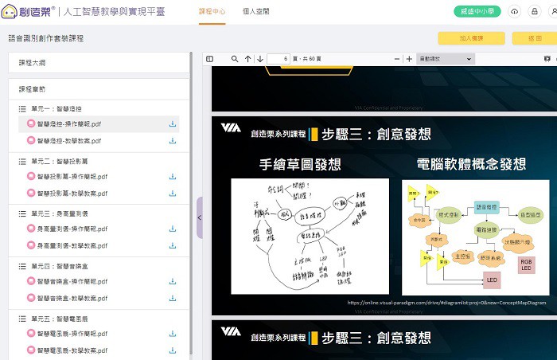Viewport: 557px width, 360px height.
Task: Download 智慧投影幕-教學教案.pdf file
Action: [x=173, y=194]
